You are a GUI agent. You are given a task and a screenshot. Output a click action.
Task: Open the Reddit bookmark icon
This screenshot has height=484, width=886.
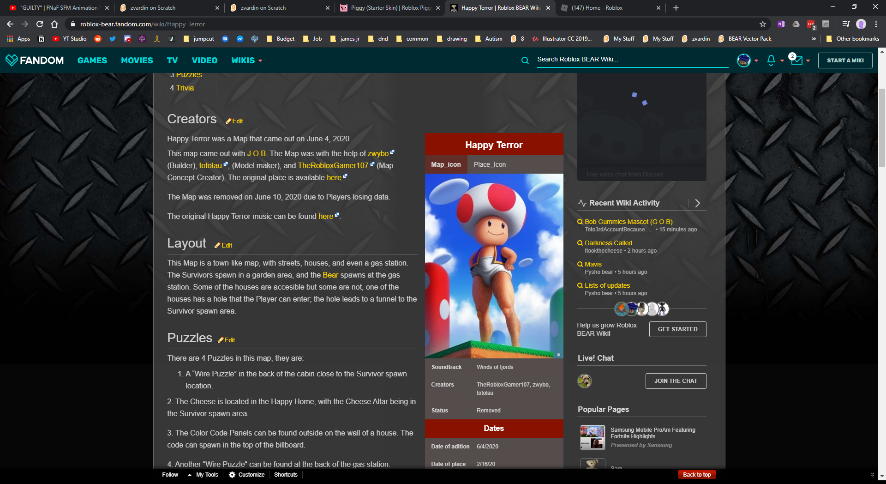pyautogui.click(x=98, y=39)
